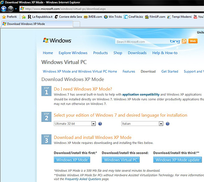Open the IMDB.com bookmark
Screen dimensions: 204x182
click(93, 17)
